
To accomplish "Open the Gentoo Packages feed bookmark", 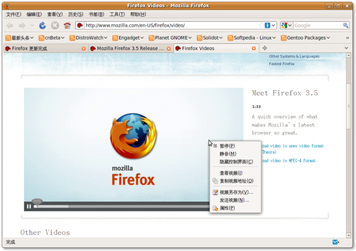I will (305, 38).
